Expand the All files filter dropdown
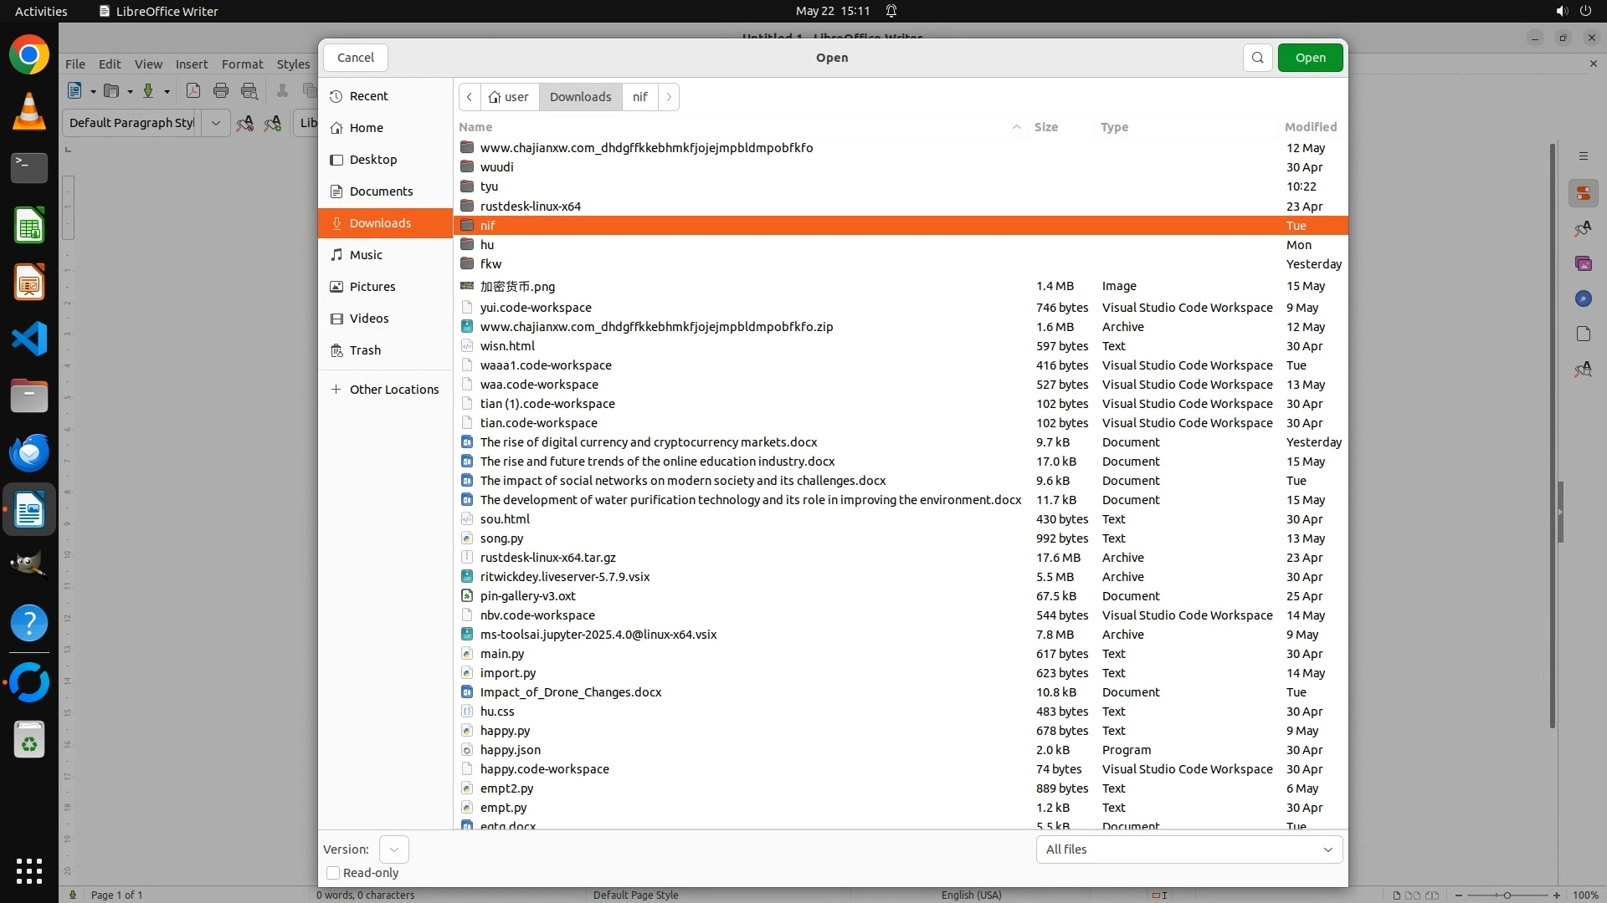1607x903 pixels. 1189,849
